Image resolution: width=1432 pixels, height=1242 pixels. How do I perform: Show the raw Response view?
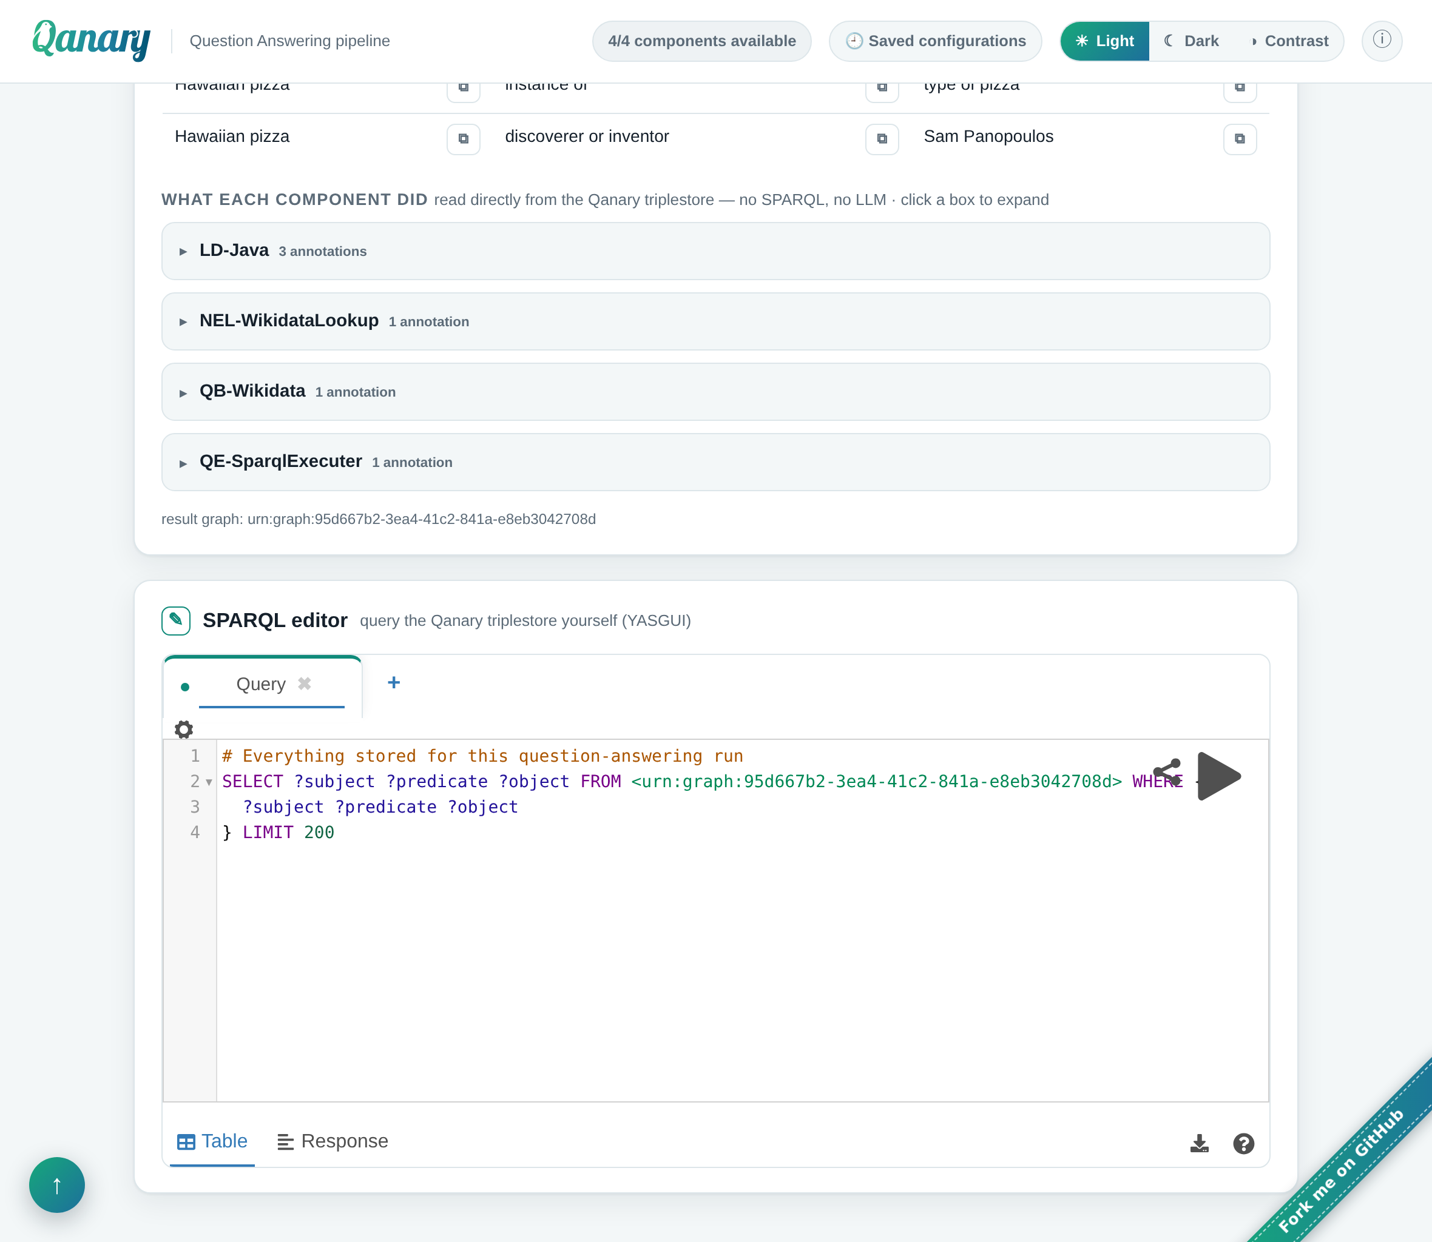333,1141
